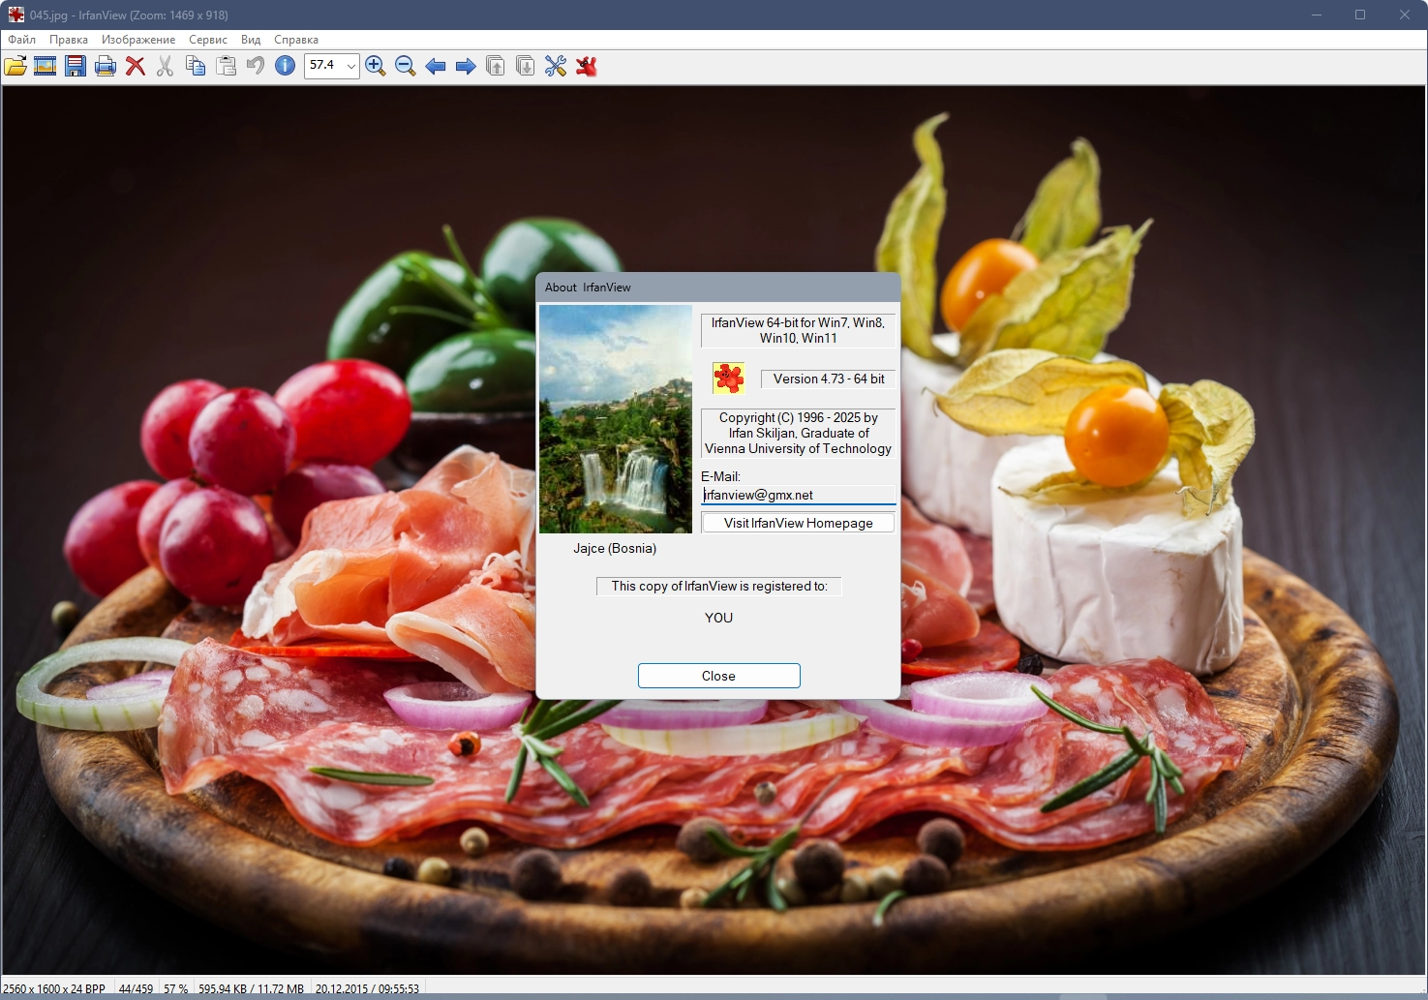Click the Cut scissors icon

pyautogui.click(x=166, y=66)
